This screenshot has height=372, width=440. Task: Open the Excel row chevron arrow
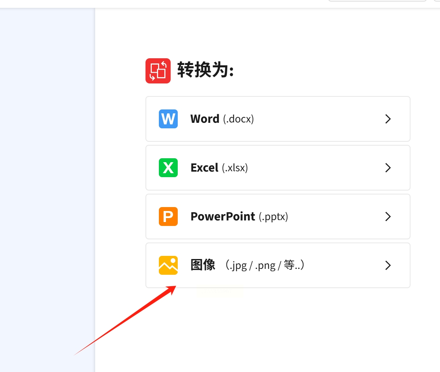point(388,168)
